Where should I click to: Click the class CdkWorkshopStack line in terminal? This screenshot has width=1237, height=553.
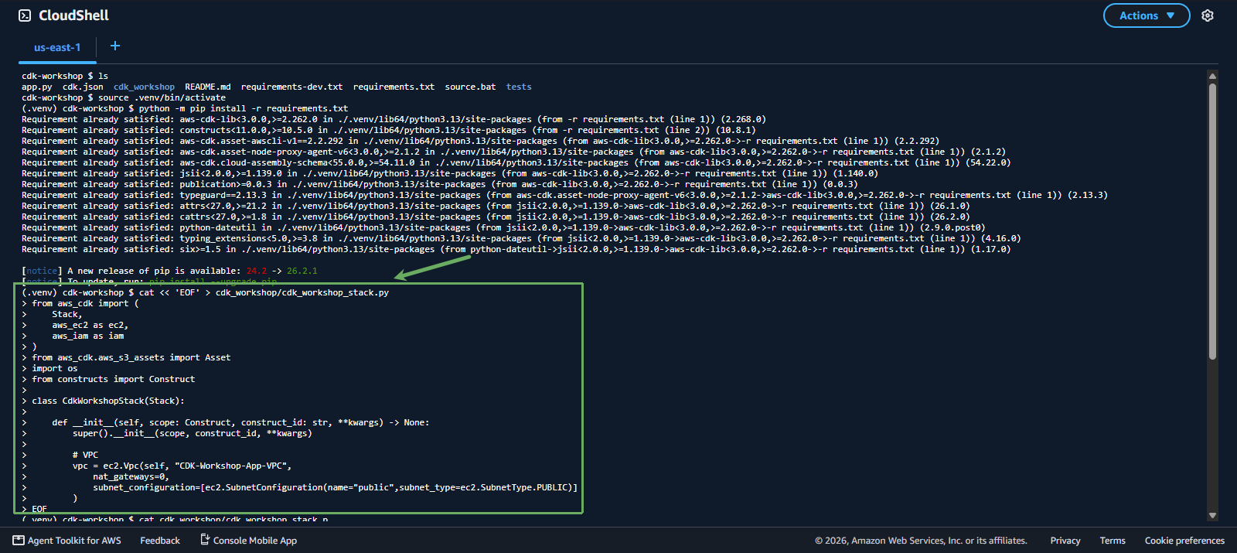tap(108, 401)
